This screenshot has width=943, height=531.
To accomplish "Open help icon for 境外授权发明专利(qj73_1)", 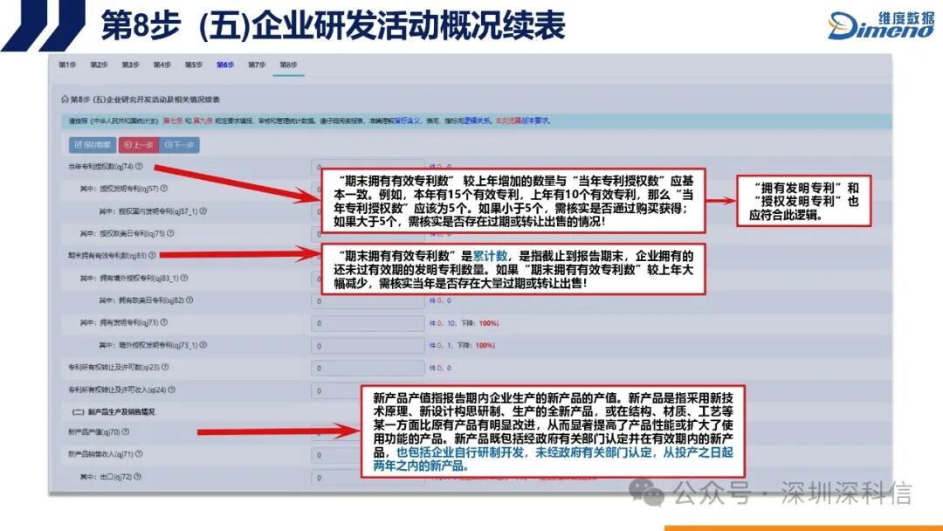I will [x=203, y=345].
